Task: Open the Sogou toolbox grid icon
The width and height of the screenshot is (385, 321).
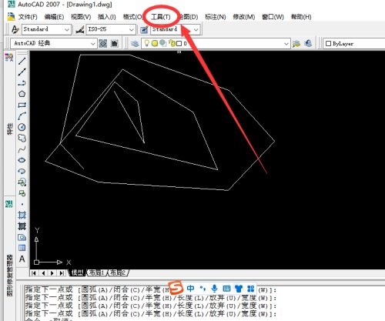Action: pos(250,289)
